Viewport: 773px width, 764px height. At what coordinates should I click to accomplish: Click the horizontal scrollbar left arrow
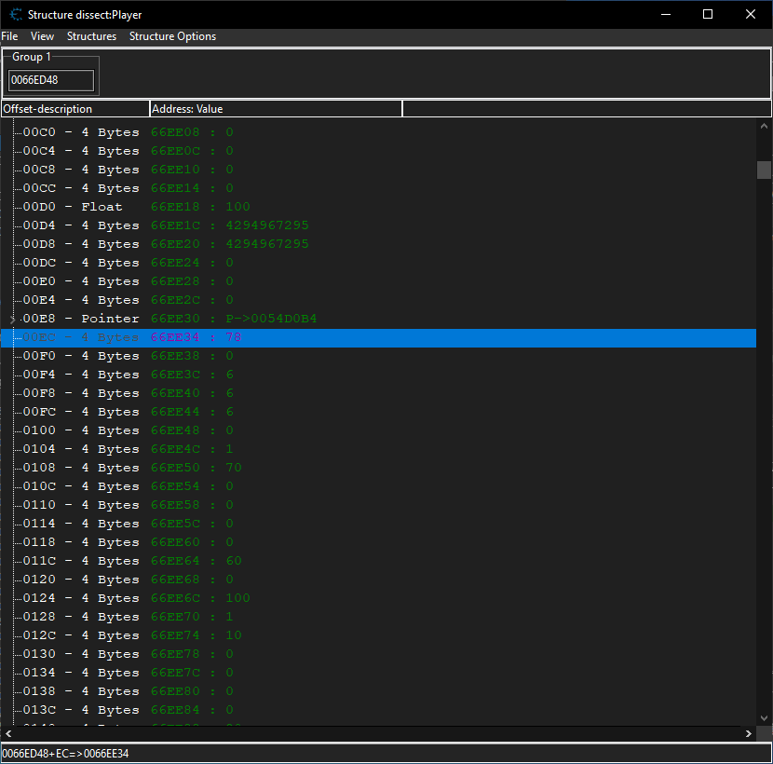tap(7, 734)
